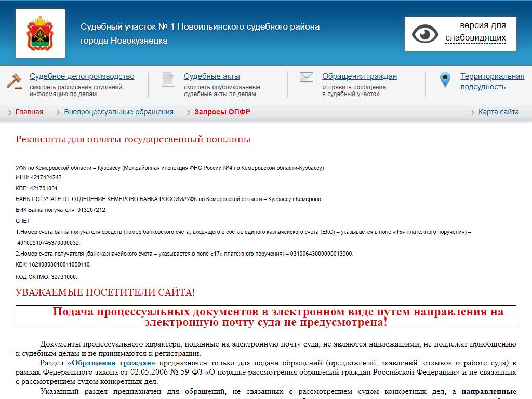Click the gavel icon for court proceedings
Screen dimensions: 532x399
14,81
